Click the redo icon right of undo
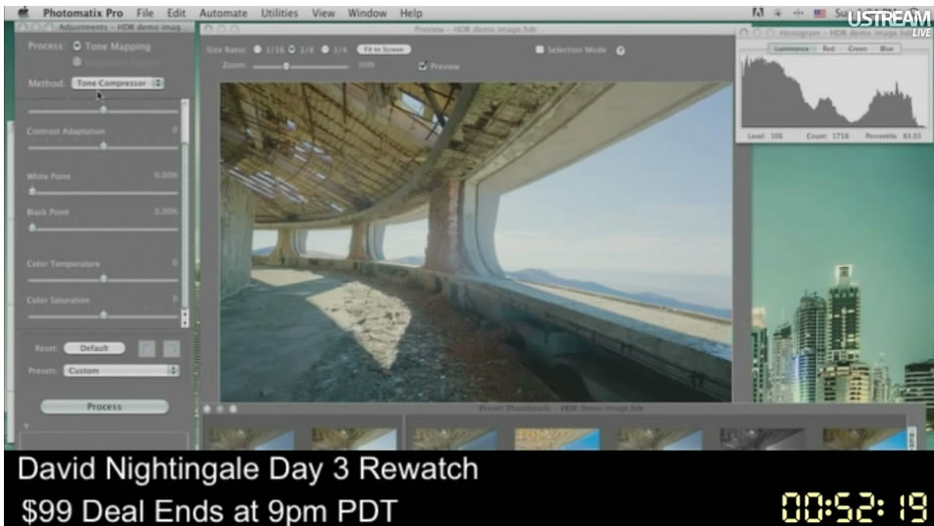 point(172,348)
